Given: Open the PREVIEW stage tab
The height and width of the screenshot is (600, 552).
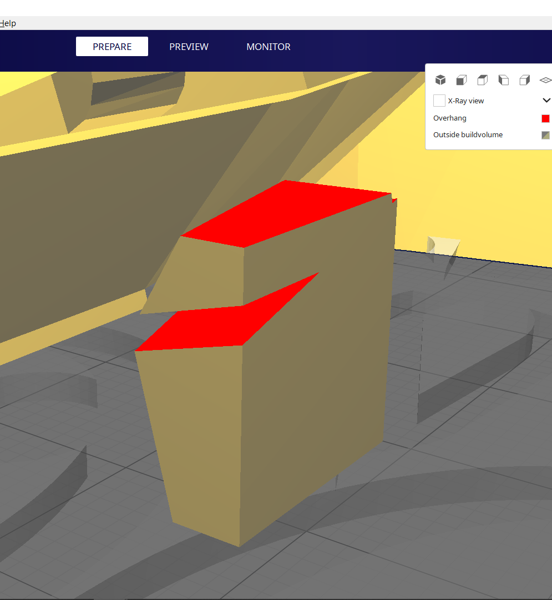Looking at the screenshot, I should click(x=189, y=47).
